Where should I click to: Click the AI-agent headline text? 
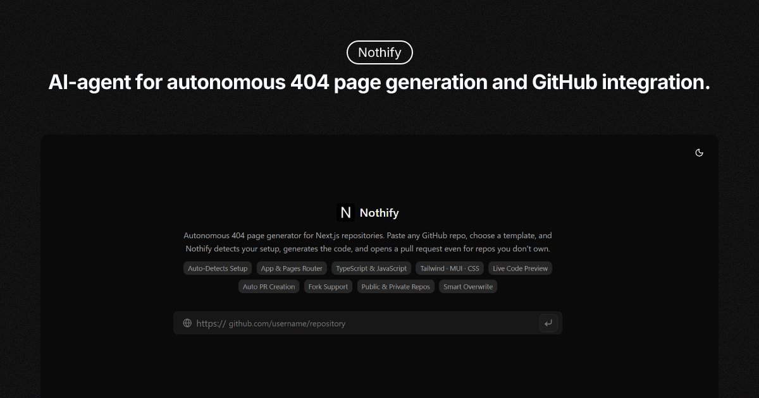379,83
